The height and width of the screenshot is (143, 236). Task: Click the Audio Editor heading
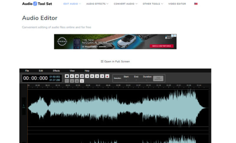40,18
